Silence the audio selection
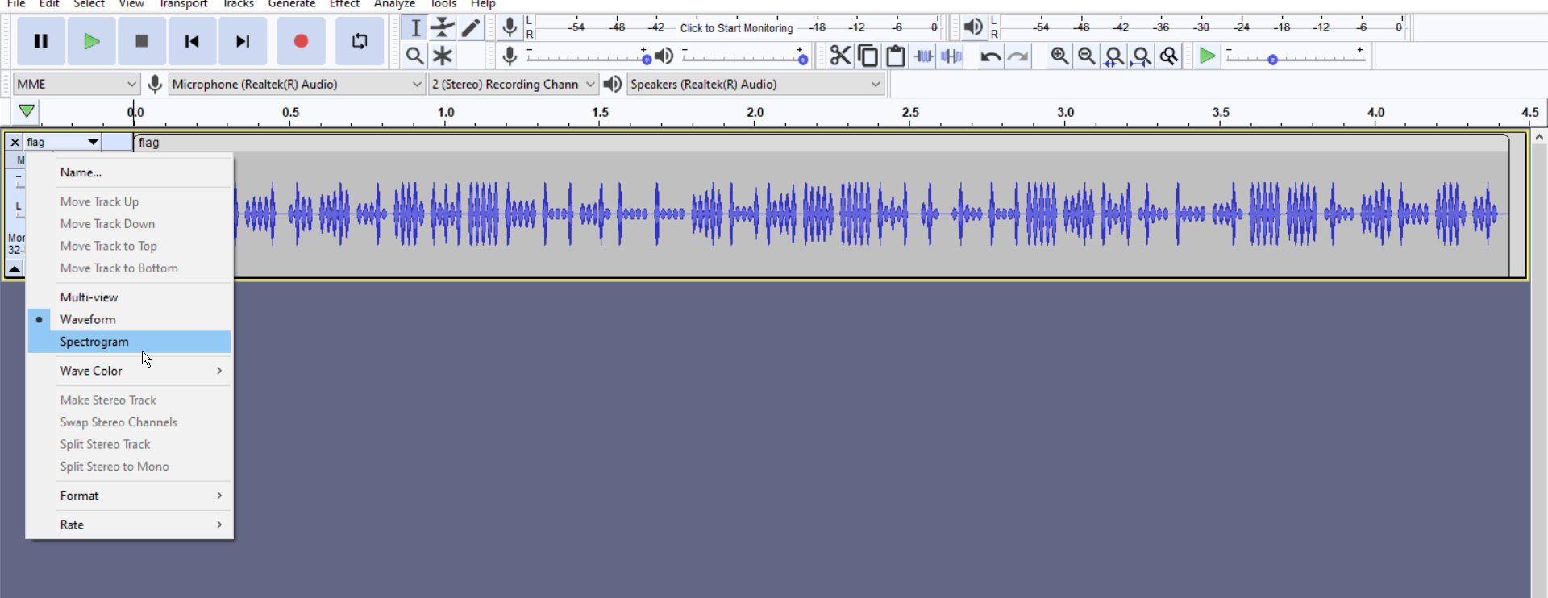Screen dimensions: 1548x598 (951, 56)
